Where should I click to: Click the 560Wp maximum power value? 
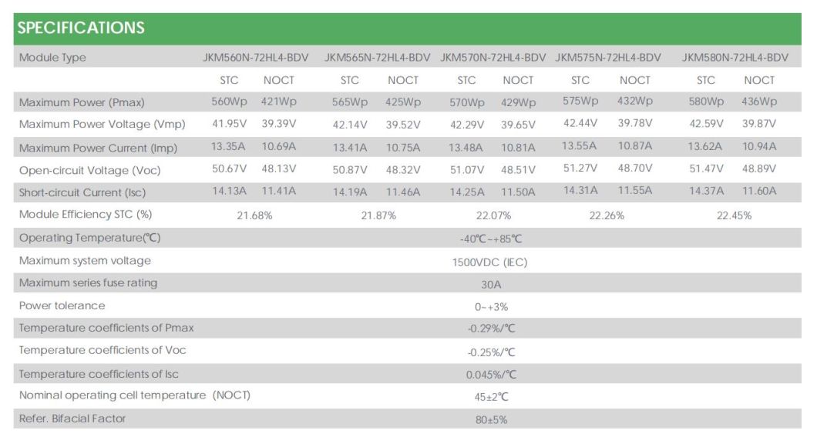[229, 102]
